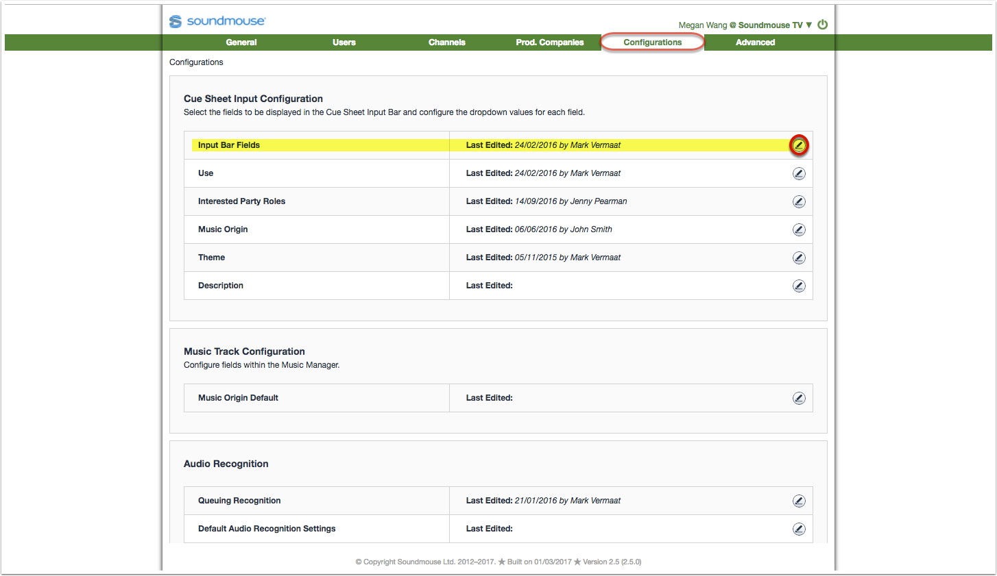Click the Music Origin Default label

coord(238,398)
